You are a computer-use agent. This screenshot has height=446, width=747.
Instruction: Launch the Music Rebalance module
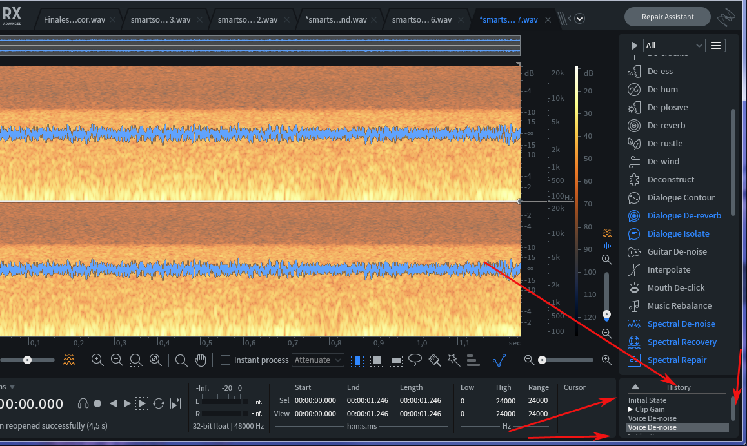coord(679,307)
